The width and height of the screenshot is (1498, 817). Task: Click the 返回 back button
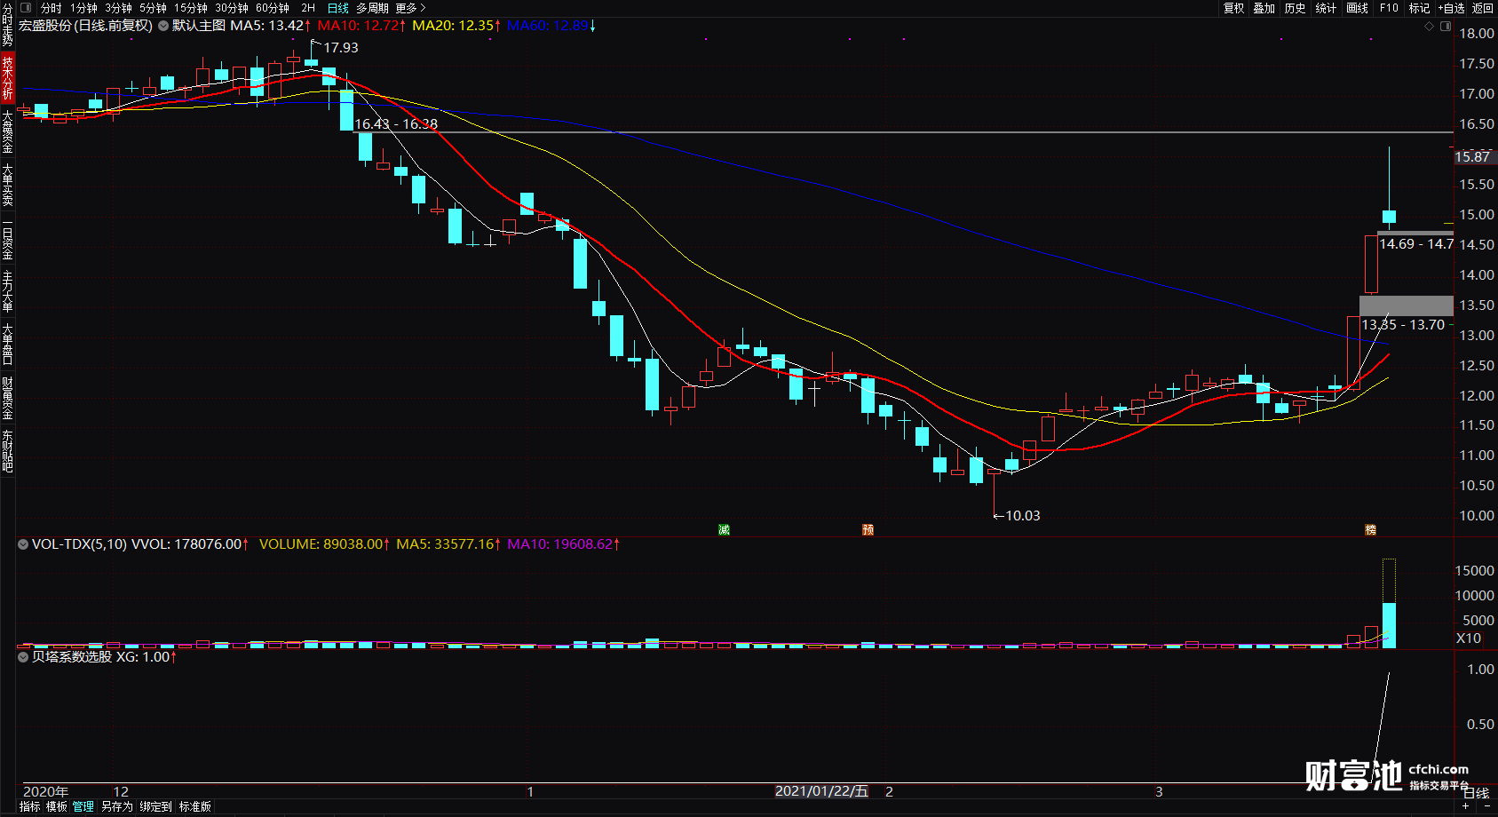[x=1483, y=8]
